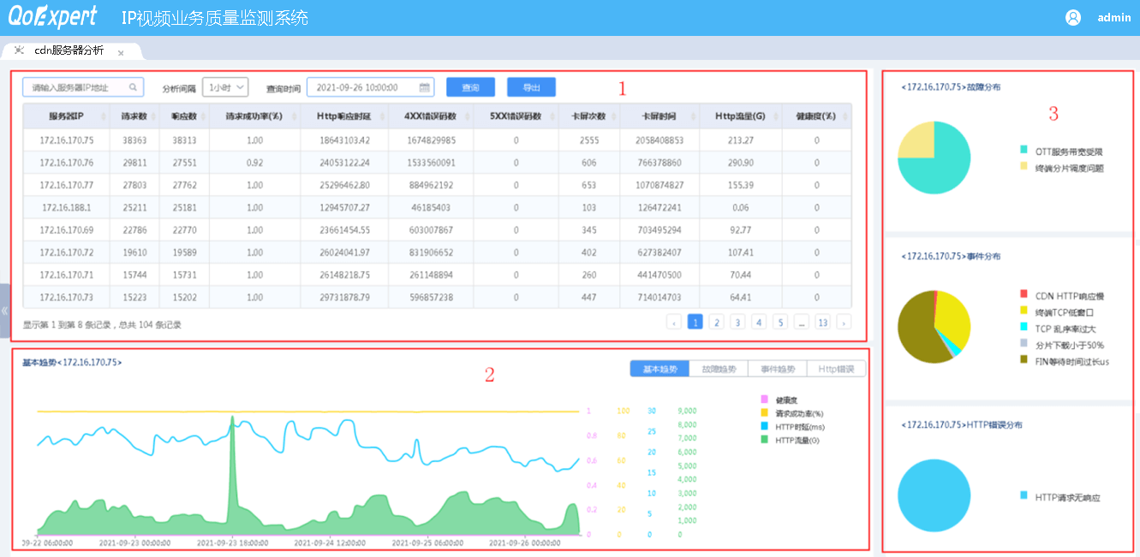Switch to the Http错误 tab
Image resolution: width=1140 pixels, height=557 pixels.
click(x=836, y=369)
